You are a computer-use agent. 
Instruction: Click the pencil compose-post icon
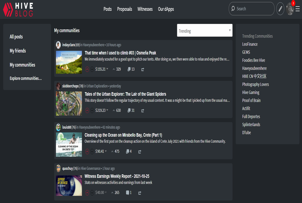tap(280, 9)
